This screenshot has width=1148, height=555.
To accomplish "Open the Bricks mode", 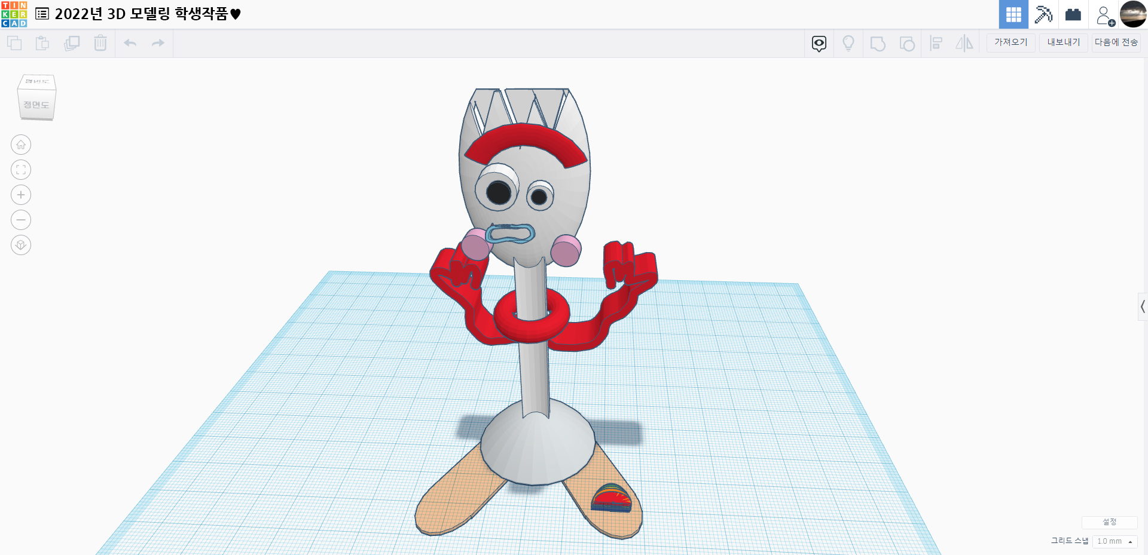I will coord(1073,14).
